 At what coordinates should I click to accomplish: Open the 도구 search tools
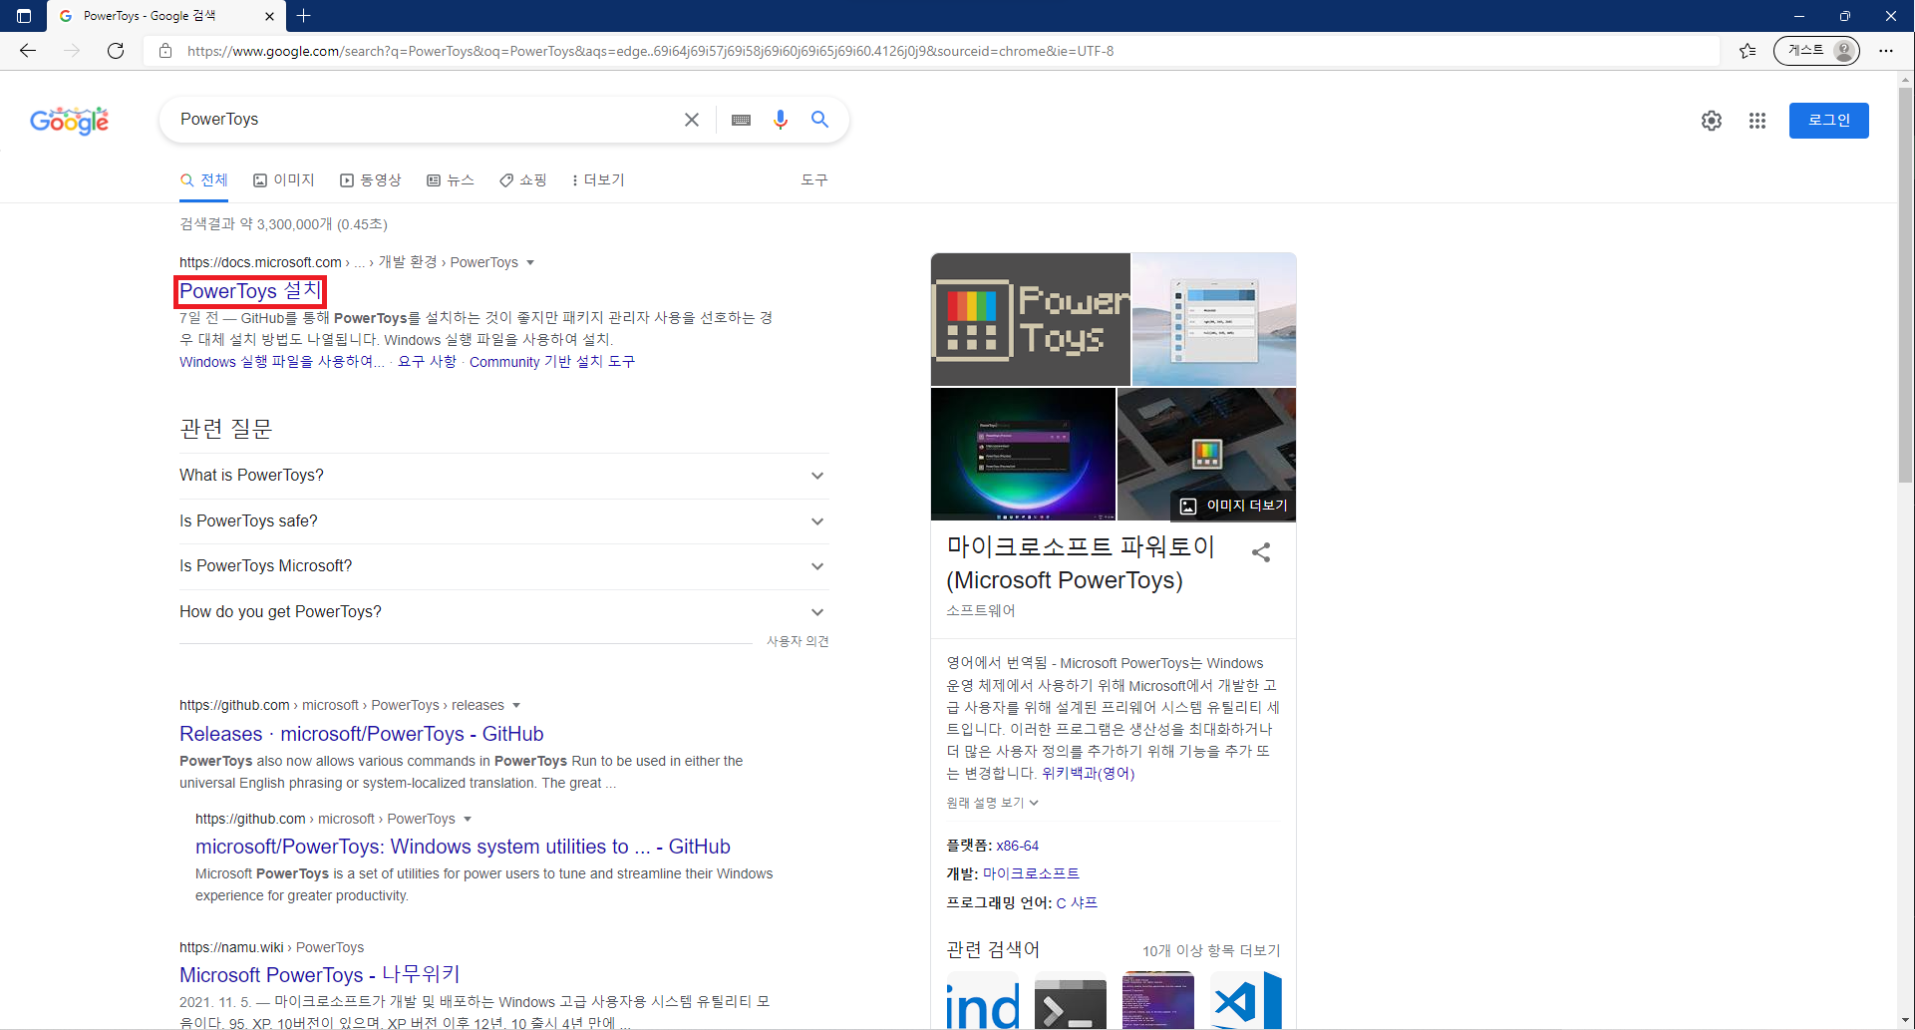pyautogui.click(x=814, y=180)
